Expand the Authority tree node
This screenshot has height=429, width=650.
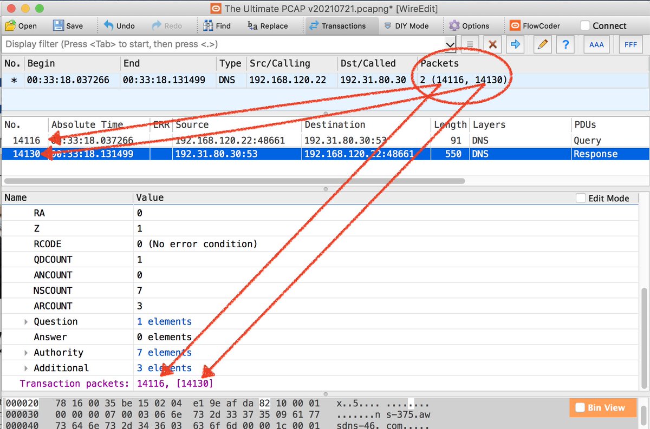coord(26,353)
